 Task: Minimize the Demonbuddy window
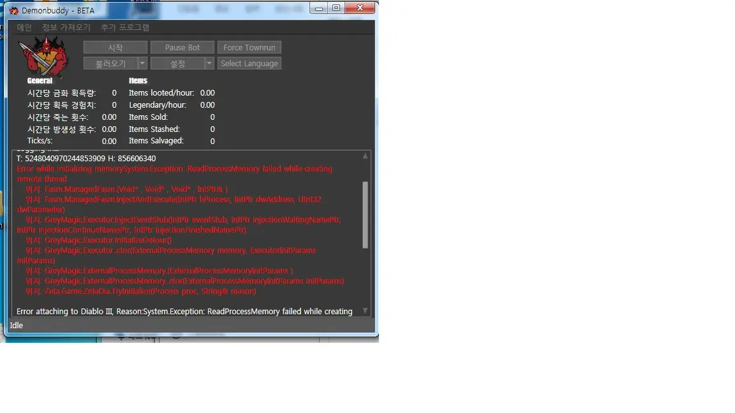pyautogui.click(x=319, y=8)
